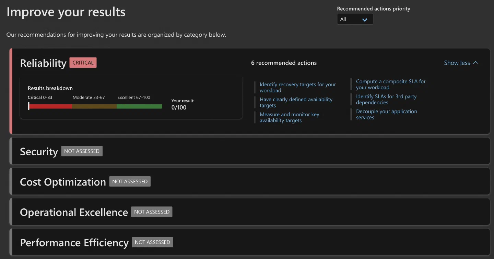This screenshot has height=259, width=494.
Task: Click NOT ASSESSED badge beside Operational Excellence
Action: 152,212
